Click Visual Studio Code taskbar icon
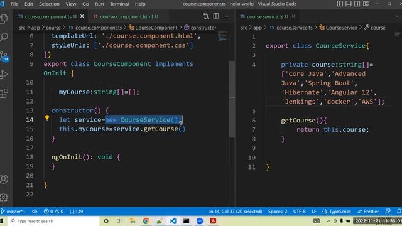Viewport: 402px width, 226px height. [x=173, y=221]
